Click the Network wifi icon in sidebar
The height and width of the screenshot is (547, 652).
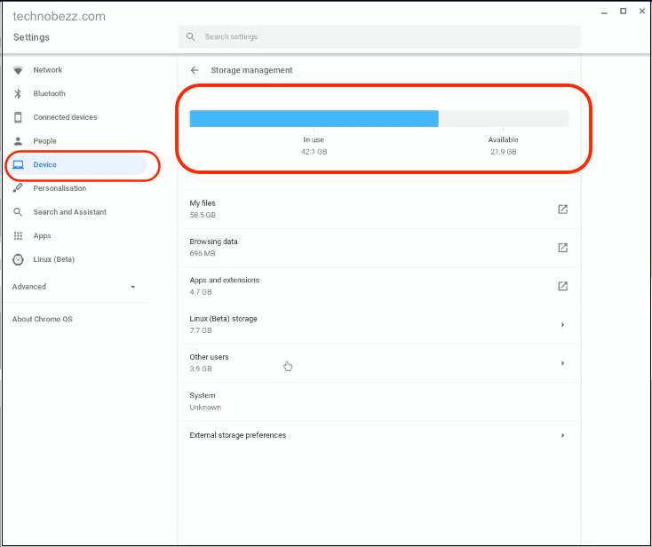[x=18, y=70]
